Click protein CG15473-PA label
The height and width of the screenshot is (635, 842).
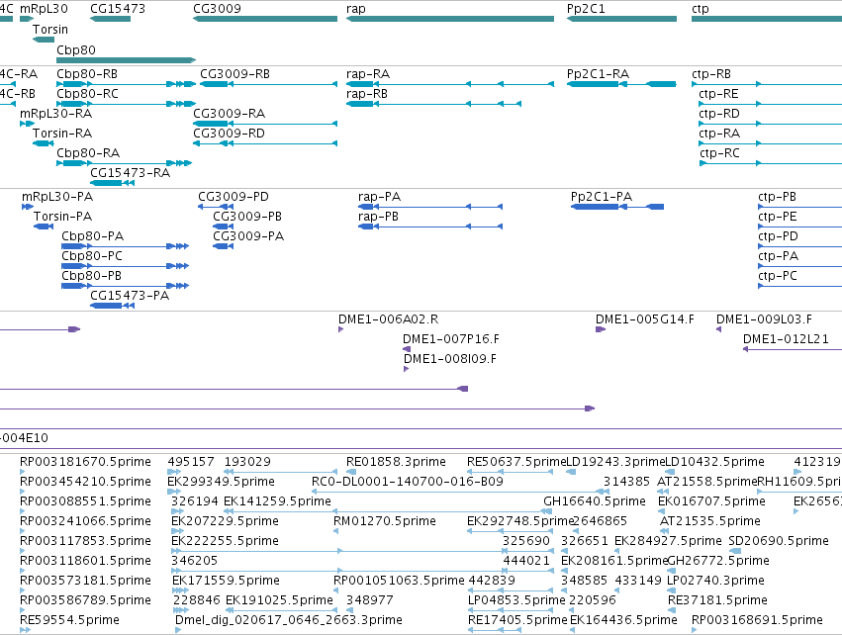130,295
